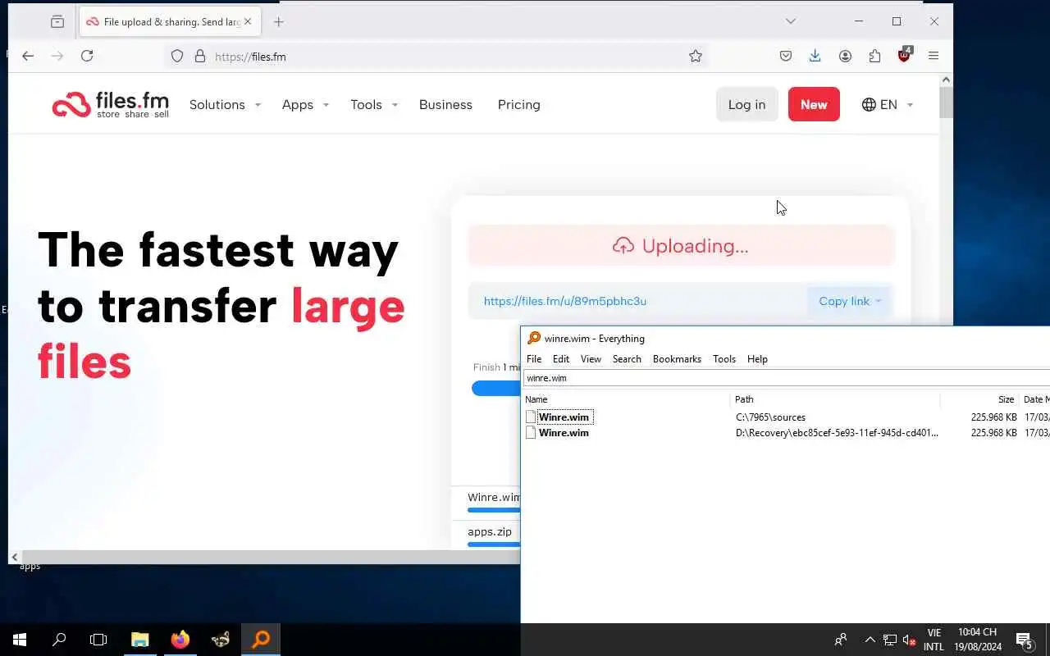Open Bookmarks menu in Everything
Screen dimensions: 1050x656
677,359
